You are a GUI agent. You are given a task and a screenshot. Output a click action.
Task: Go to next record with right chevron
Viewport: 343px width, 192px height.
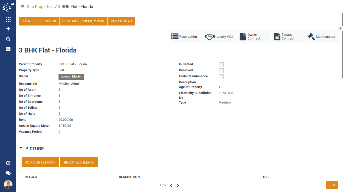coord(178,185)
